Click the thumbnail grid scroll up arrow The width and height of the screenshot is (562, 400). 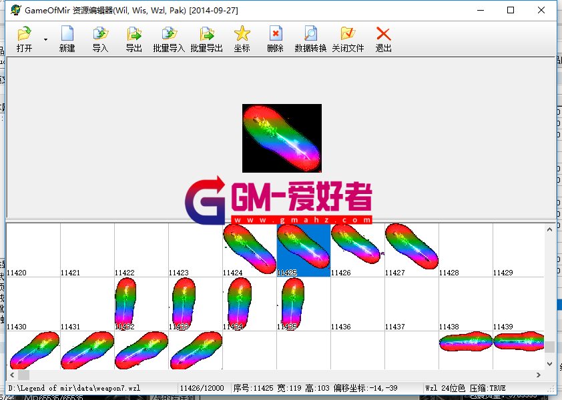(549, 229)
